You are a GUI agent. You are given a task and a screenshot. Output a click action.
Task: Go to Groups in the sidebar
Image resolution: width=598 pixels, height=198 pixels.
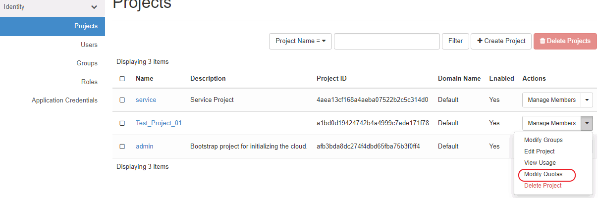[87, 63]
